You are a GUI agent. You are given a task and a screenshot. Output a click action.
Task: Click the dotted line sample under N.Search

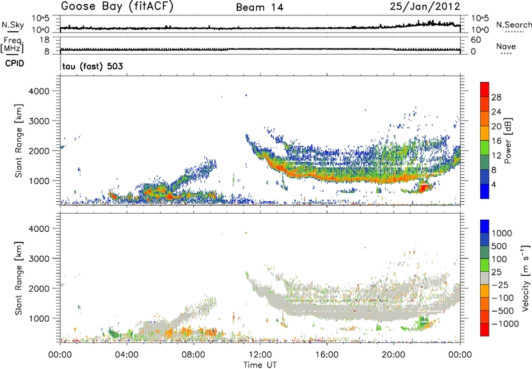click(514, 32)
